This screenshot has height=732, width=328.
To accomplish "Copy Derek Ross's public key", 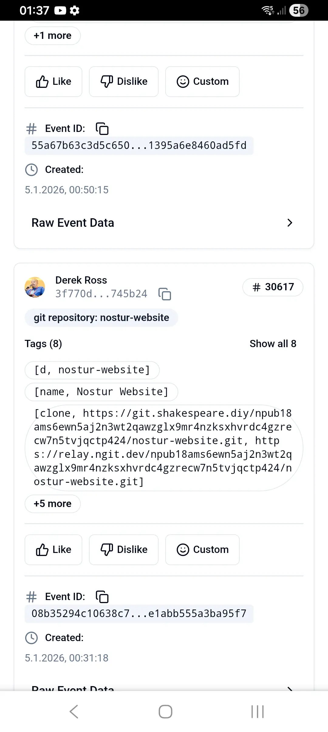I will (x=165, y=294).
